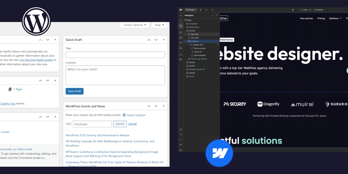Viewport: 348px width, 174px height.
Task: Open the Settings gear icon in Webflow sidebar
Action: 181,129
